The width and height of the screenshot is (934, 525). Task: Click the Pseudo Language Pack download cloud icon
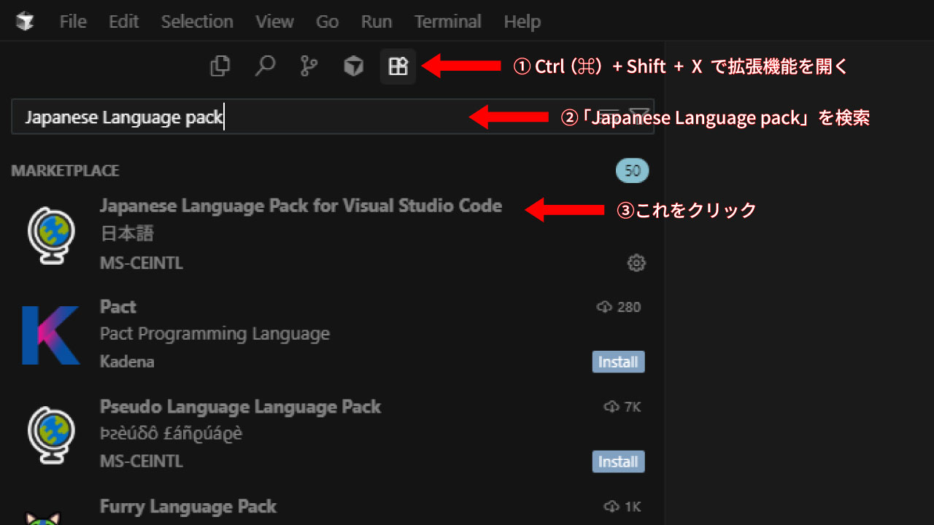611,407
